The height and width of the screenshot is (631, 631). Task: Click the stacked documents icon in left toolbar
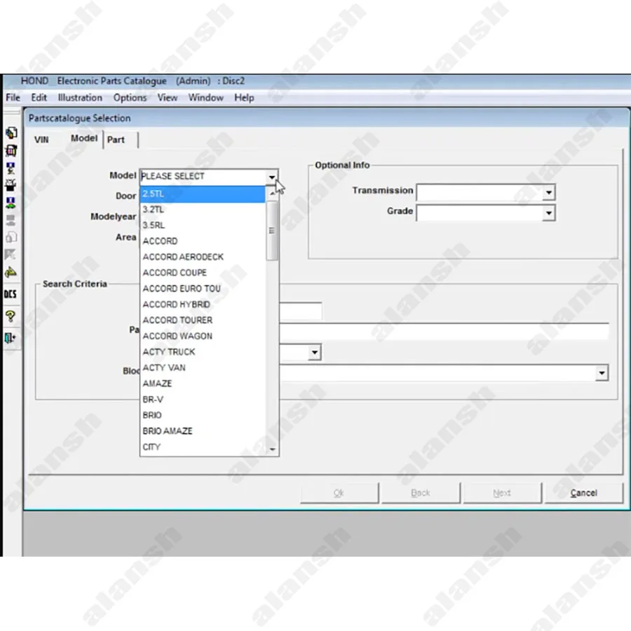pos(11,133)
